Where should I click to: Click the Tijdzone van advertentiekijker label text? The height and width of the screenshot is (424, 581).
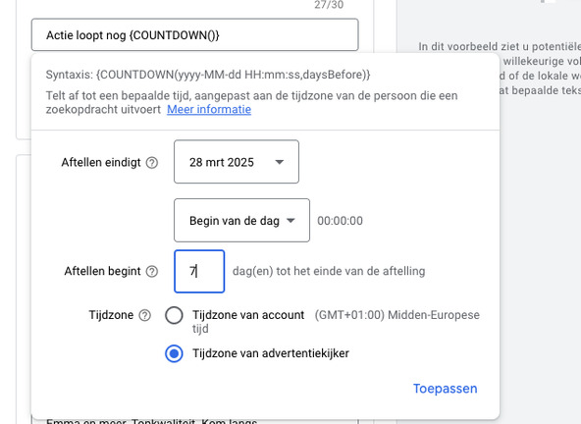click(271, 353)
